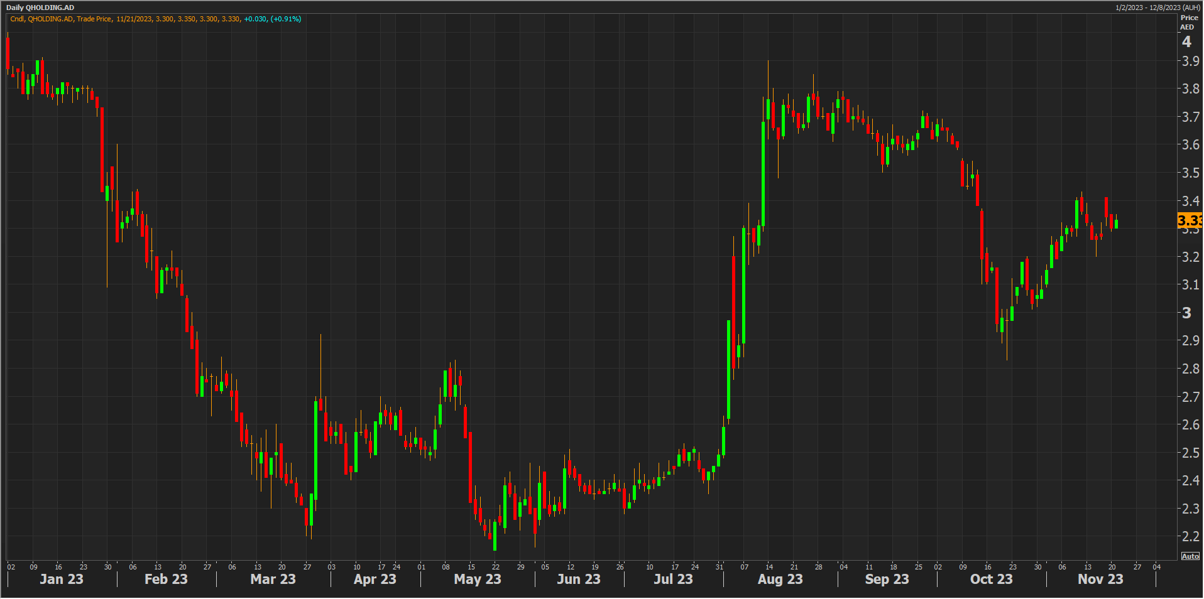Screen dimensions: 1204x599
Task: Click the Sep 23 month label
Action: point(887,579)
